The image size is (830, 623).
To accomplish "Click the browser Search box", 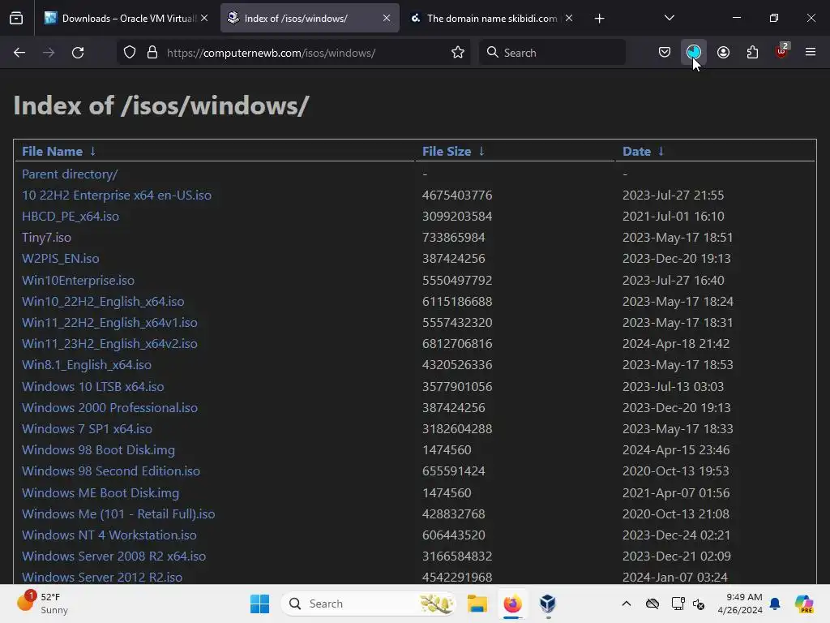I will (552, 53).
